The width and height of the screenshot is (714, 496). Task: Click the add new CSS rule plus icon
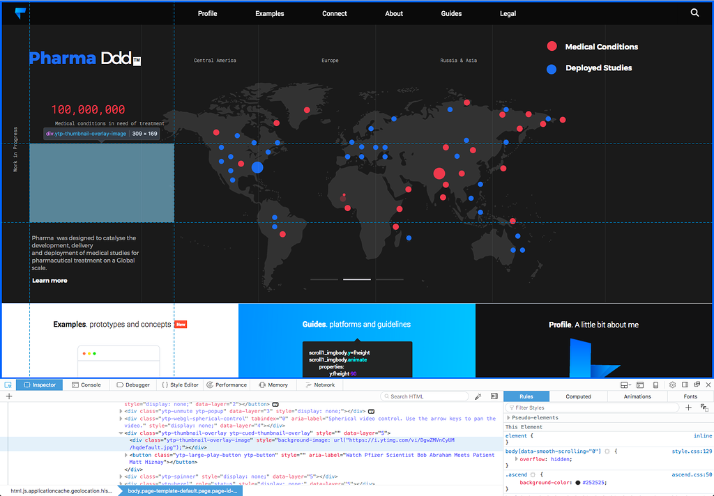pyautogui.click(x=688, y=408)
